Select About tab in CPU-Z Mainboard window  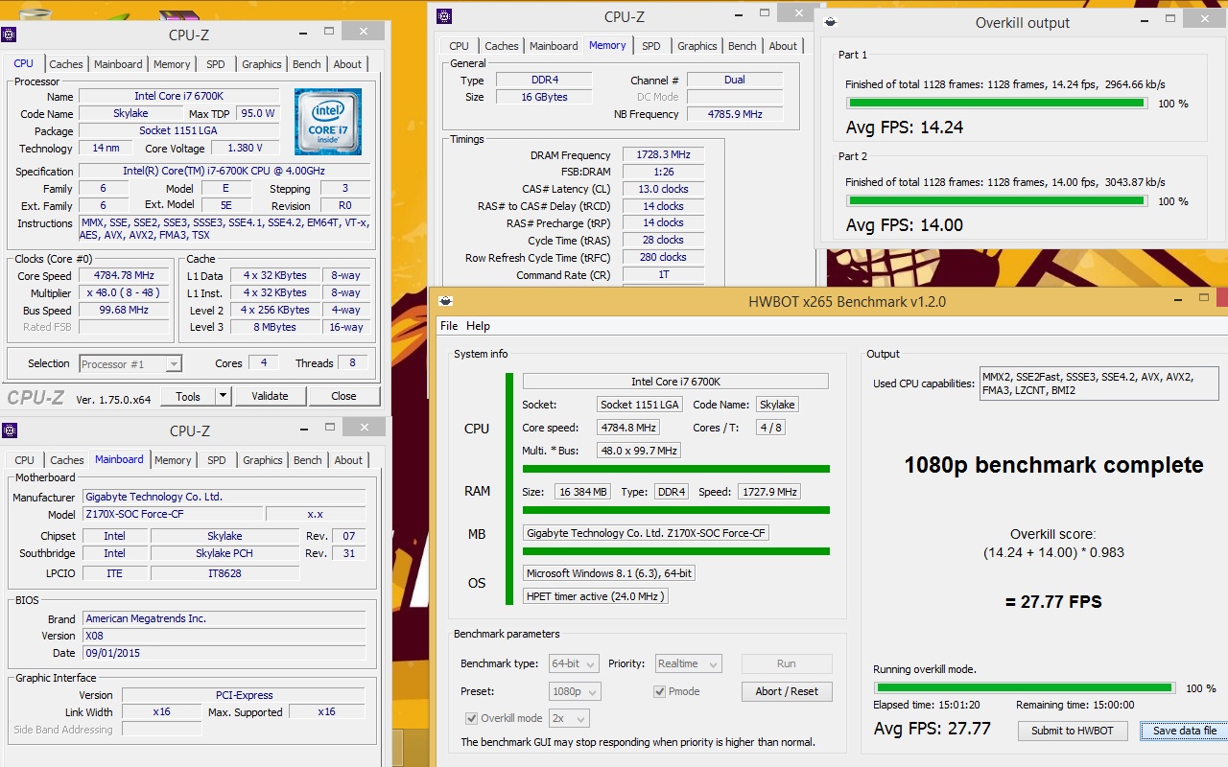tap(348, 460)
